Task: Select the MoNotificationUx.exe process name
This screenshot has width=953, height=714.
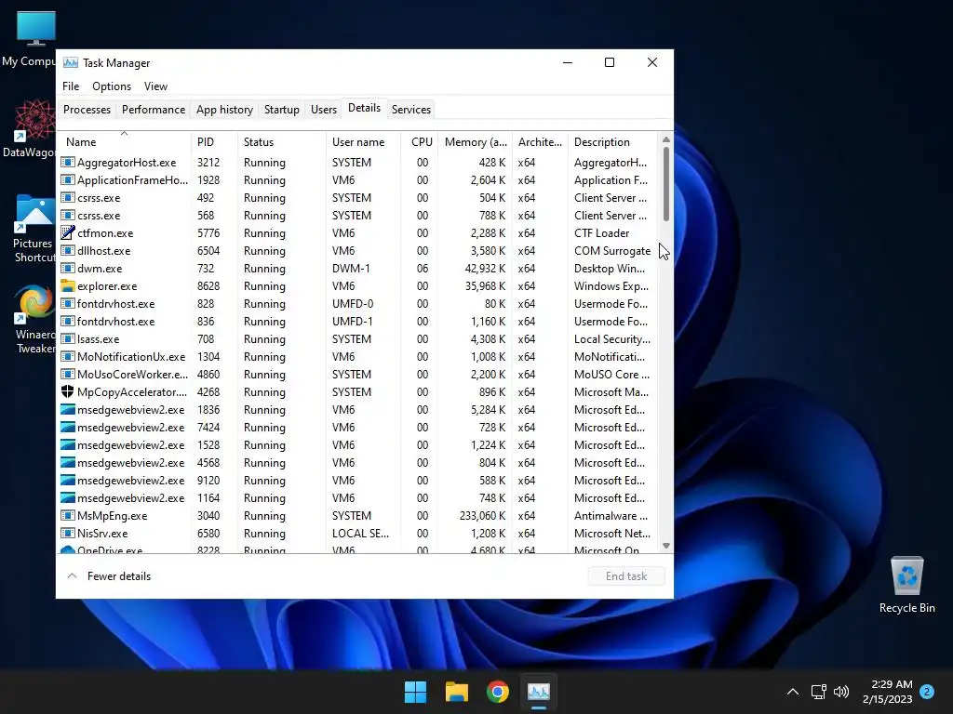Action: tap(131, 357)
